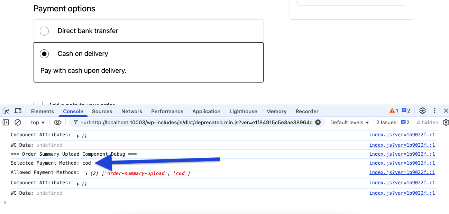Show the console sidebar icon
Viewport: 449px width, 214px height.
(x=6, y=122)
